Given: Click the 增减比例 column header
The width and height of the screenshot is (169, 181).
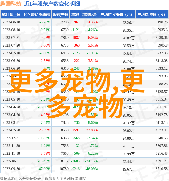Looking at the screenshot, I should (x=90, y=15).
